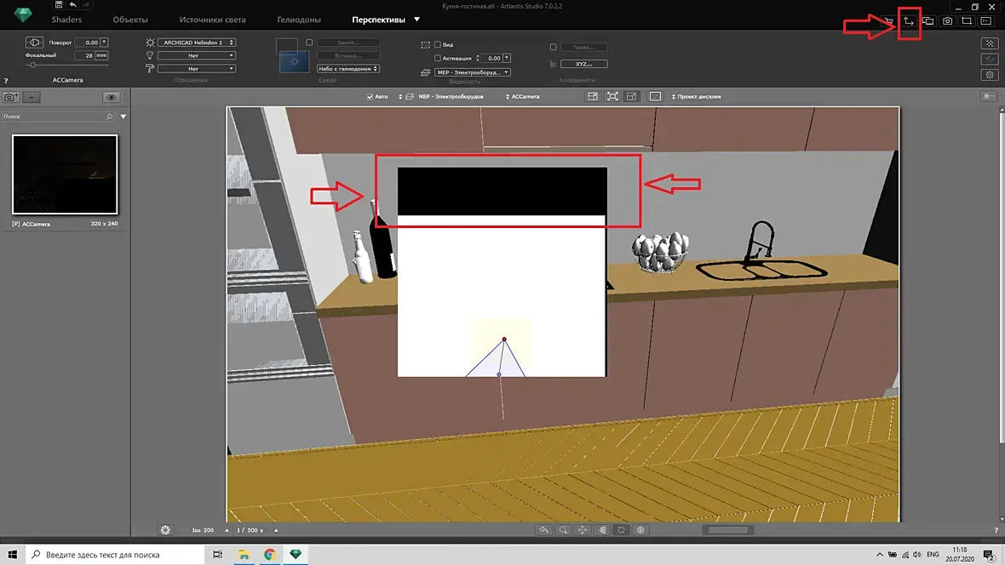Open the Проект дисплея dropdown
Viewport: 1005px width, 565px height.
pyautogui.click(x=696, y=97)
